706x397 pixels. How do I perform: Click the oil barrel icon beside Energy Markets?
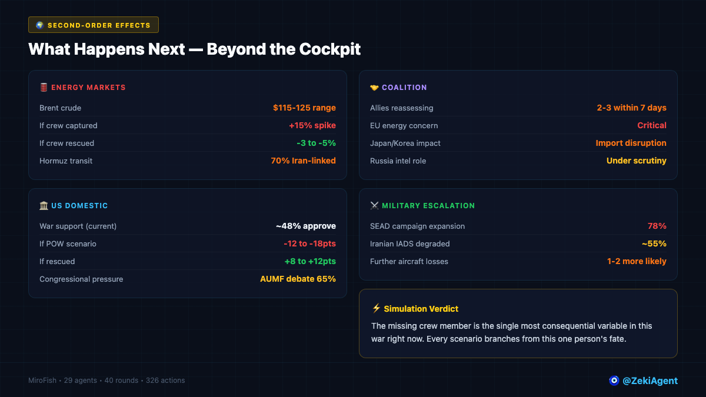44,88
